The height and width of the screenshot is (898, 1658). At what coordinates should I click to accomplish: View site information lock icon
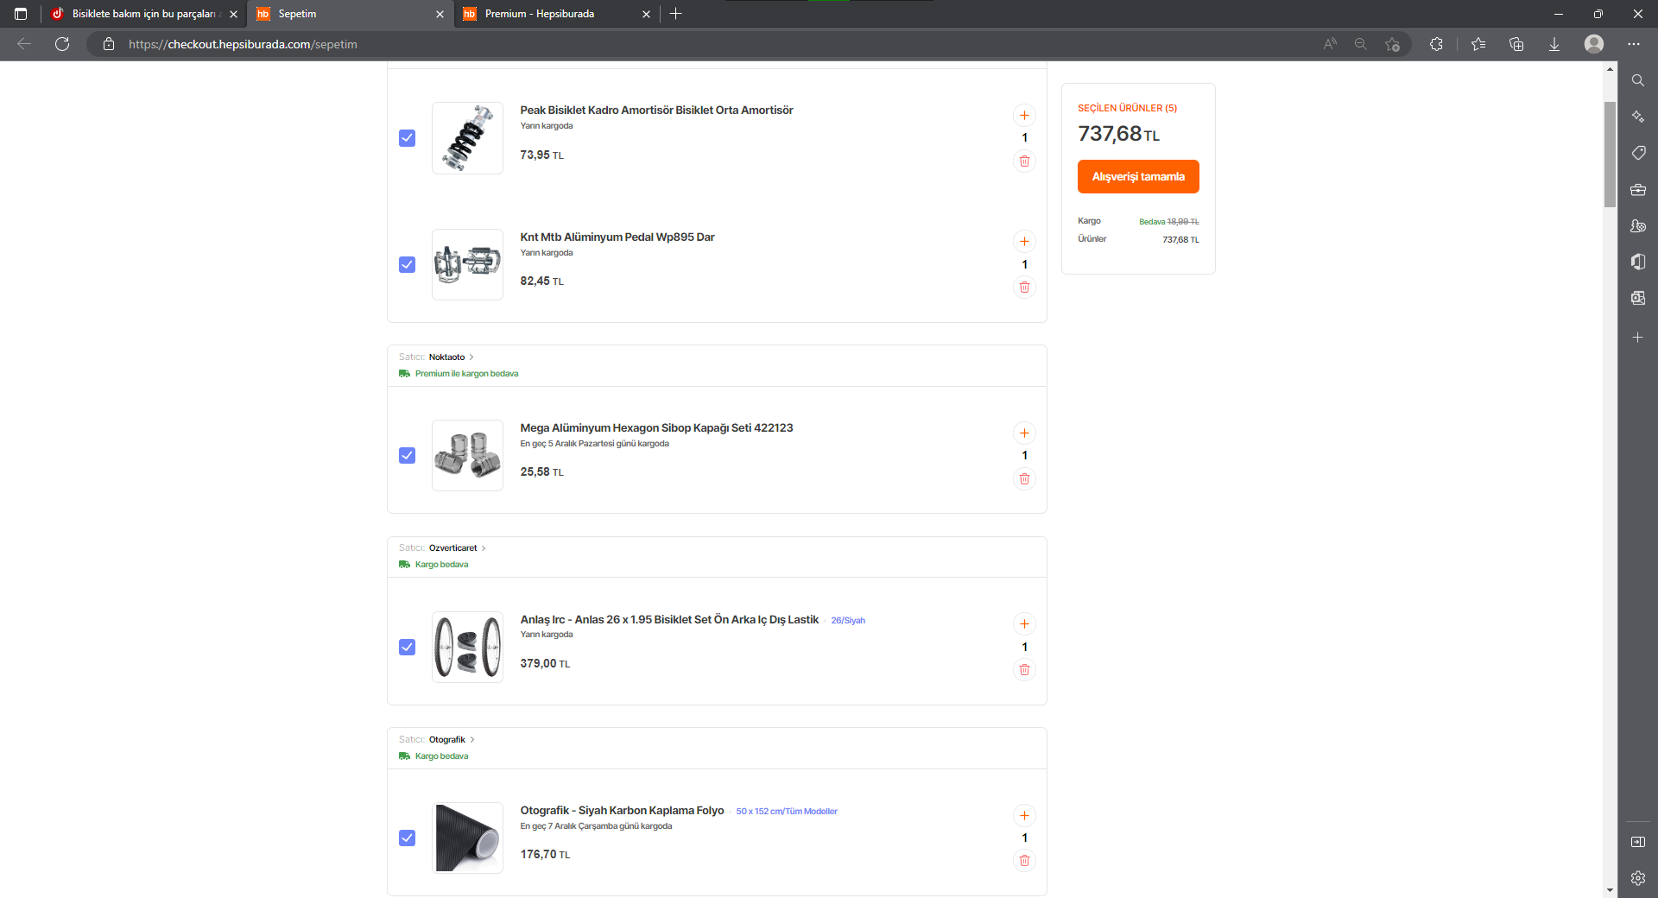[109, 44]
